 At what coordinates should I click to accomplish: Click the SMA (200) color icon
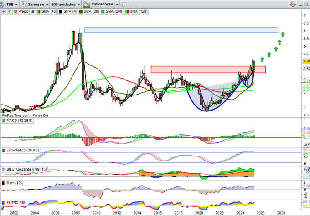pos(103,12)
